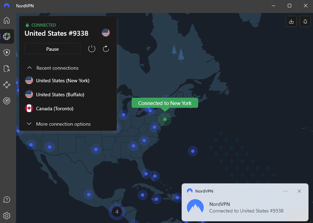
Task: Open Dark Web Monitor target icon
Action: point(7,101)
